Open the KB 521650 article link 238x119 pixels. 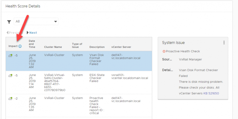(211, 93)
